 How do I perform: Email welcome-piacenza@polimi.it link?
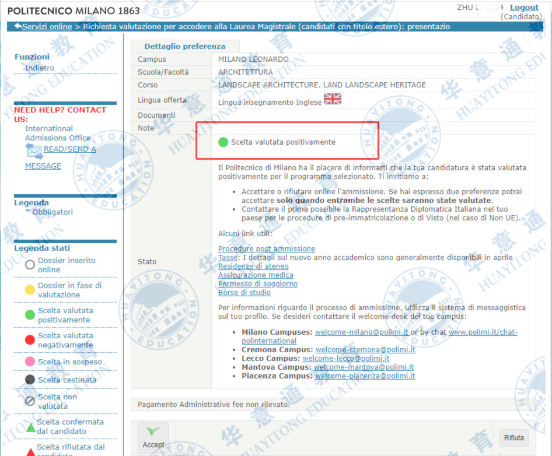(365, 376)
